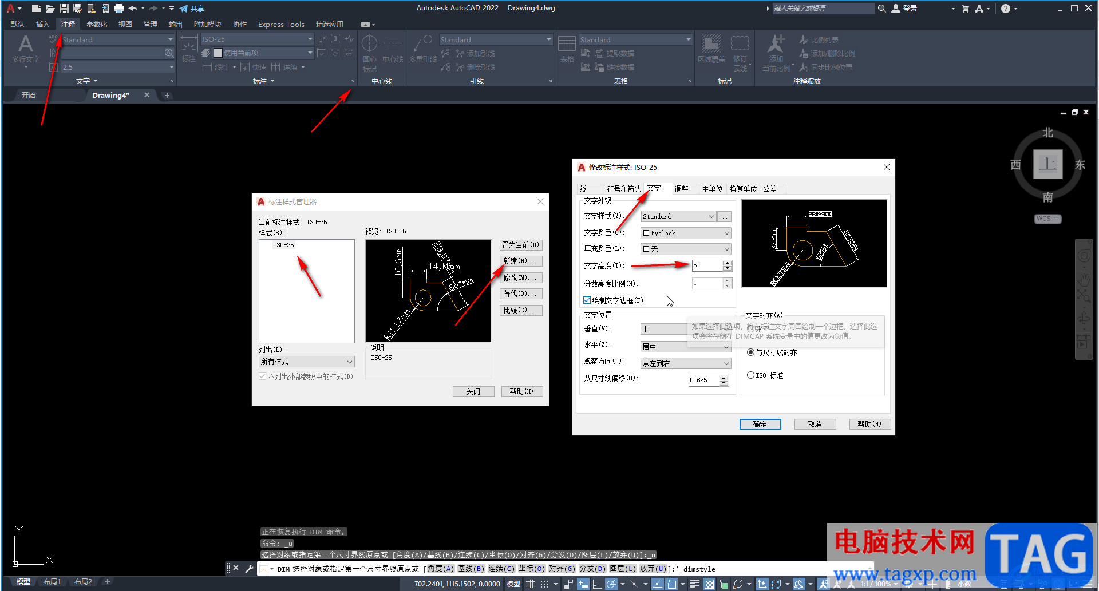The width and height of the screenshot is (1099, 591).
Task: Click the ByBlock text color swatch
Action: [646, 233]
